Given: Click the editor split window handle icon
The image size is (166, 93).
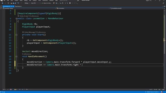Looking at the screenshot, I should coord(164,8).
